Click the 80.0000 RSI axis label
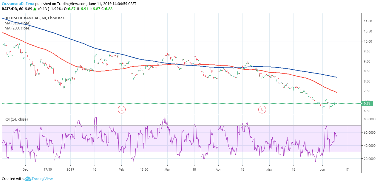The width and height of the screenshot is (380, 184). coord(369,119)
